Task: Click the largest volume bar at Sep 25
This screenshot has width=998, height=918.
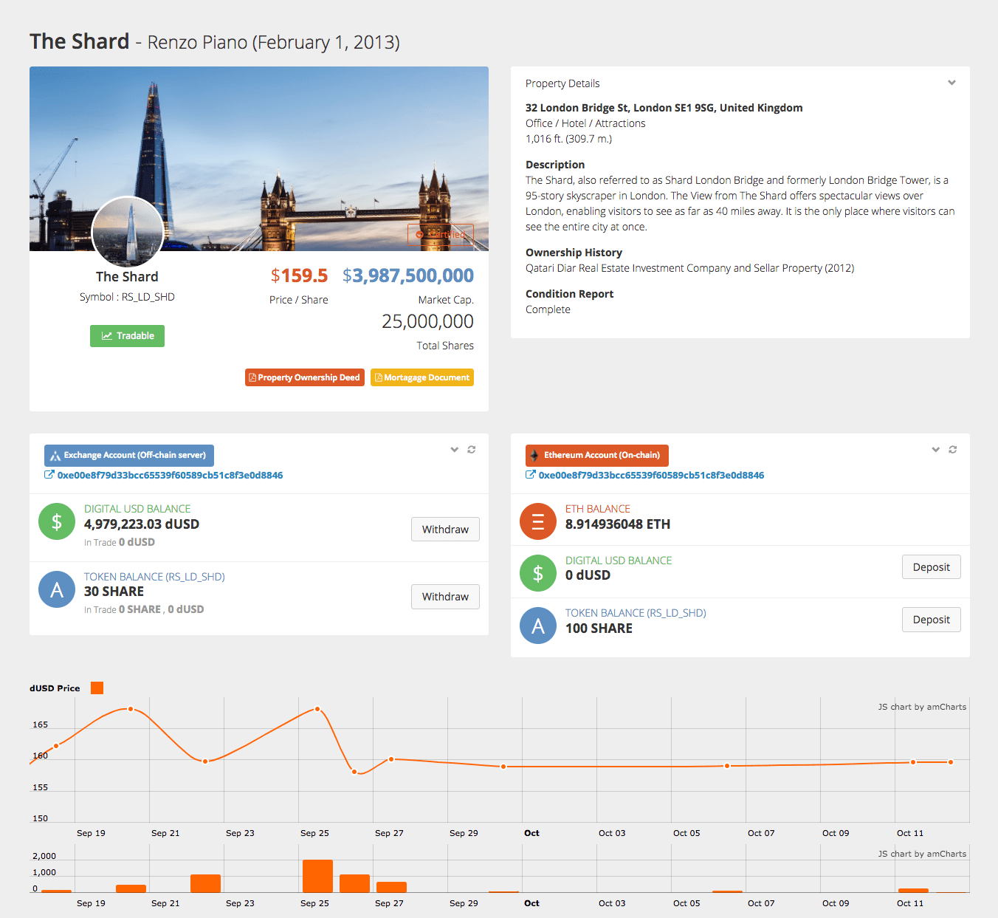Action: point(317,876)
